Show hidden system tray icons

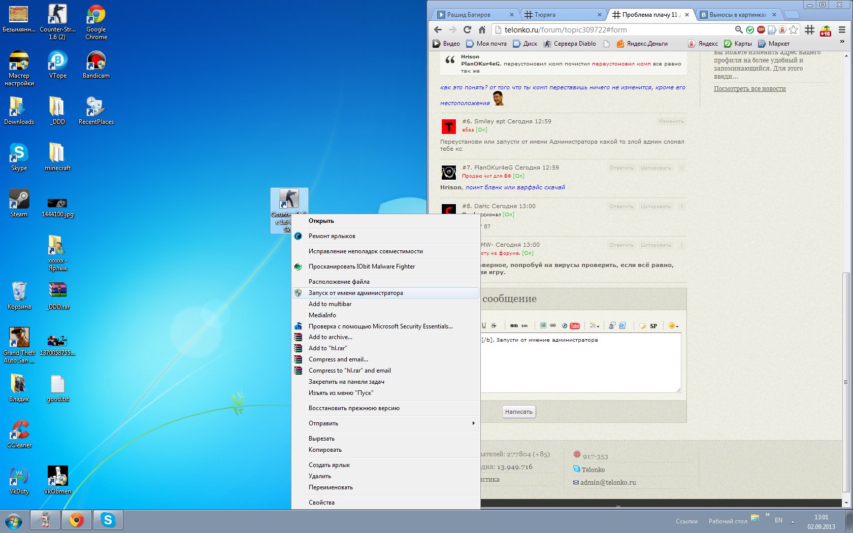[x=793, y=521]
